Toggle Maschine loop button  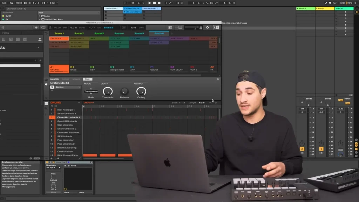click(x=43, y=27)
